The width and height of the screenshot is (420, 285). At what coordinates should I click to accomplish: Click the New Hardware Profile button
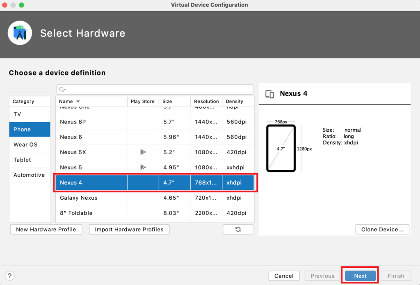[46, 229]
